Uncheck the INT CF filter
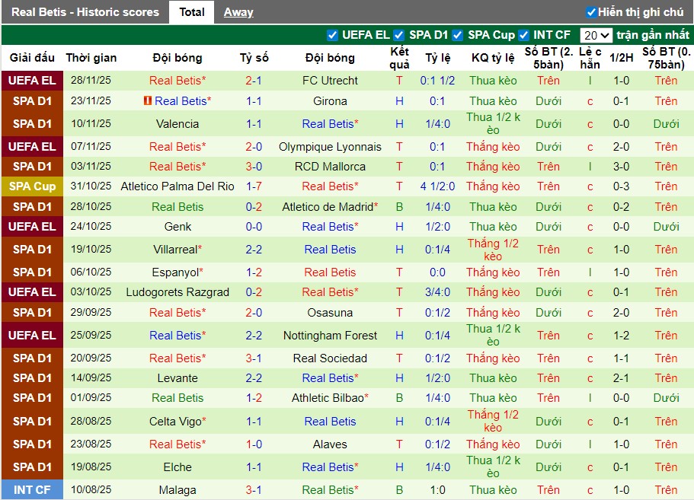Image resolution: width=694 pixels, height=500 pixels. coord(523,34)
